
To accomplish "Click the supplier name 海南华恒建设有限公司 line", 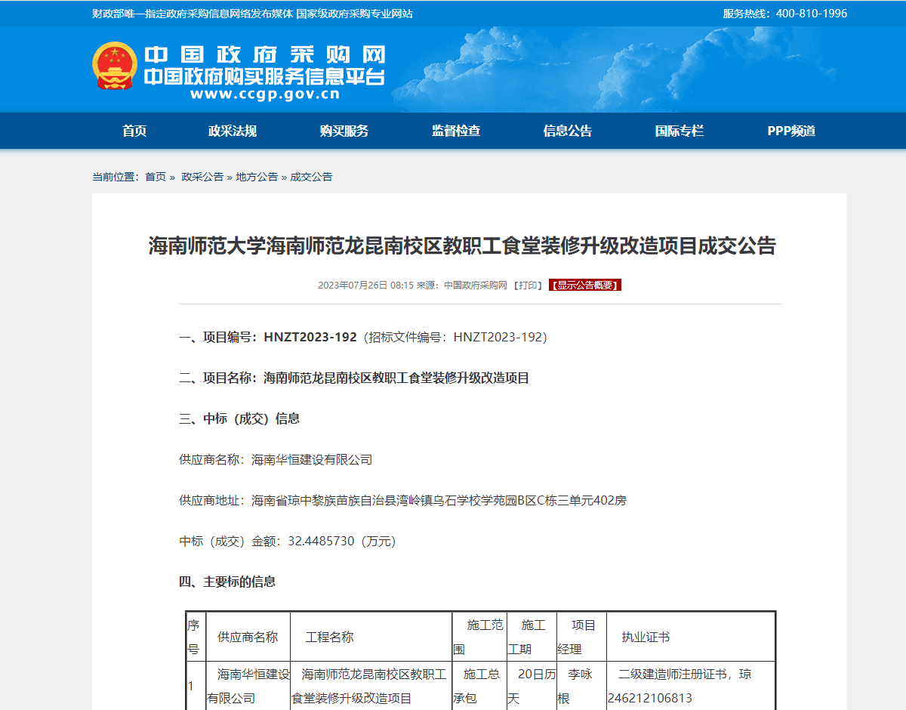I will [x=276, y=459].
